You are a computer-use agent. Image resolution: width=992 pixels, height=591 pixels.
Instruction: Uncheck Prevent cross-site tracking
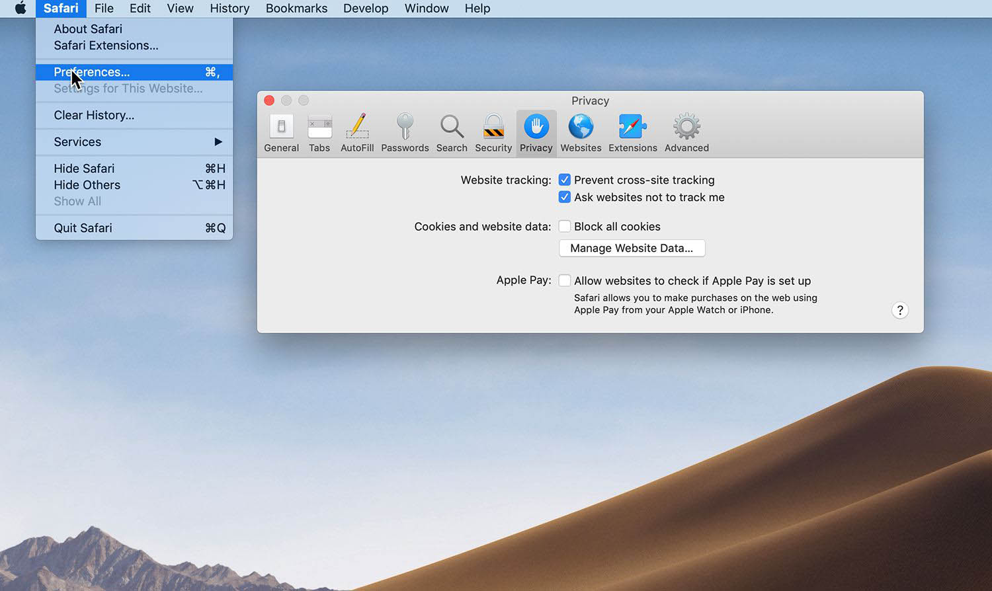(x=565, y=180)
